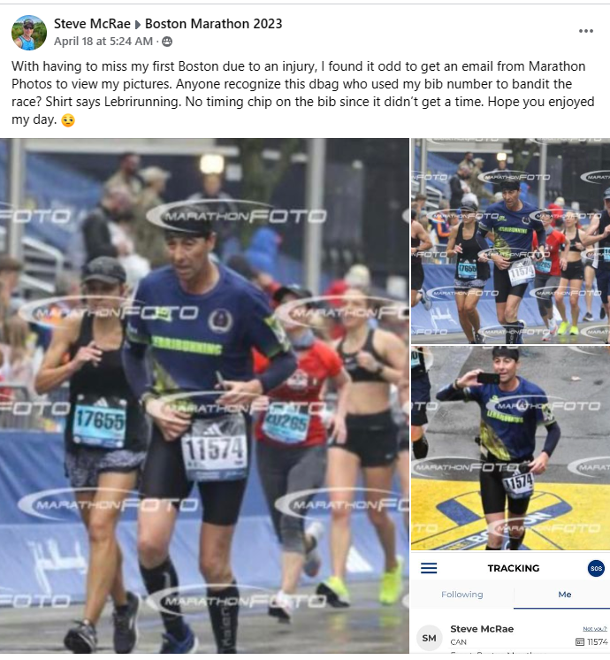Switch to the Following tab
The image size is (610, 660).
pos(461,595)
